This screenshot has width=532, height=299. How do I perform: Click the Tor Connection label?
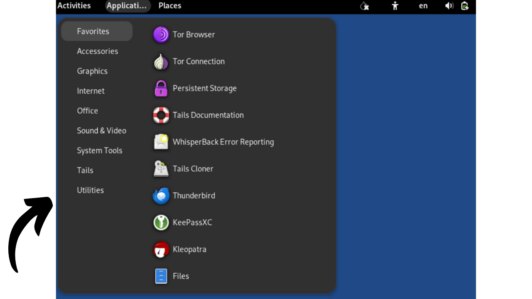pos(199,61)
